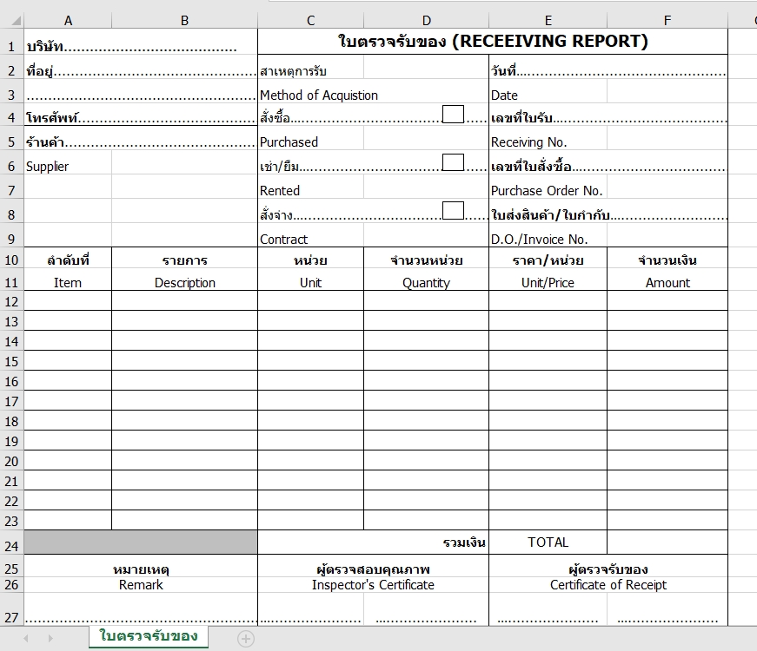This screenshot has height=651, width=757.
Task: Select column B header
Action: tap(184, 21)
